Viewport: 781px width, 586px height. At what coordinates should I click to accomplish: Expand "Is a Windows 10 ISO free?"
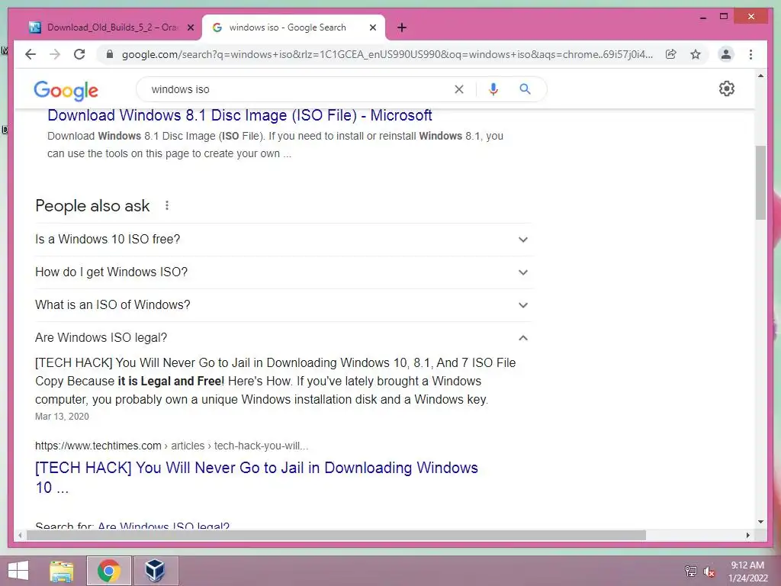coord(284,239)
